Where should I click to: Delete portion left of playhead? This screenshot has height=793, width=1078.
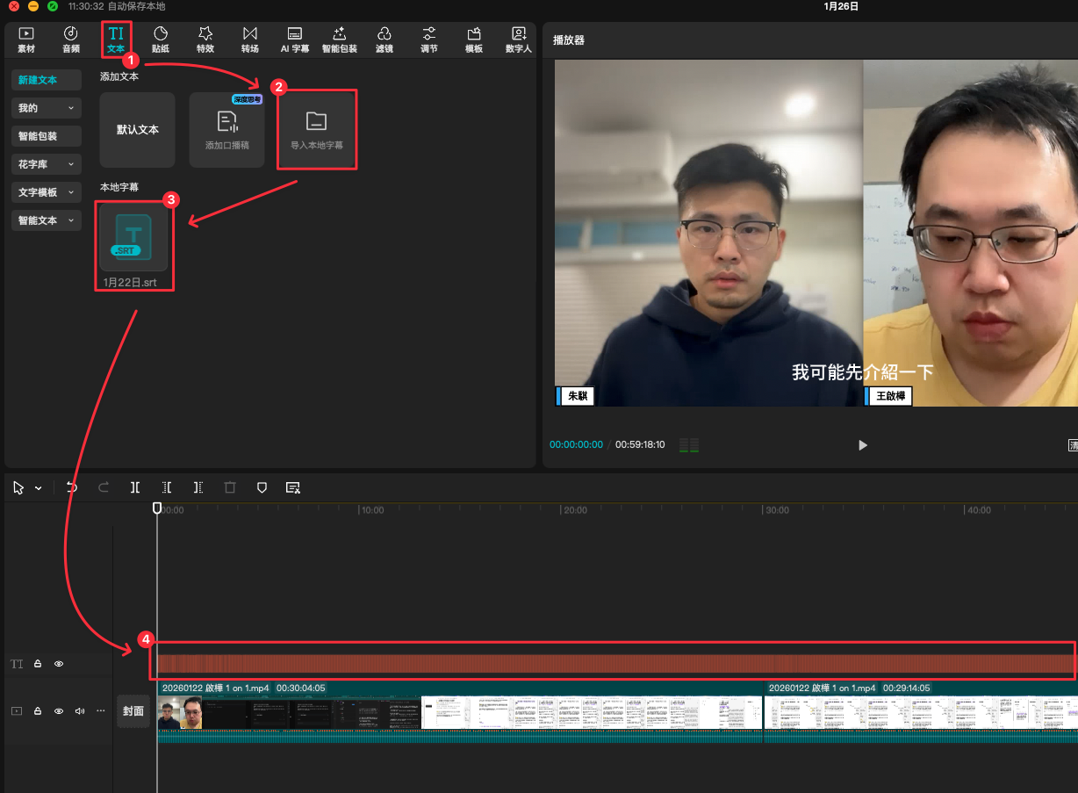pos(167,487)
